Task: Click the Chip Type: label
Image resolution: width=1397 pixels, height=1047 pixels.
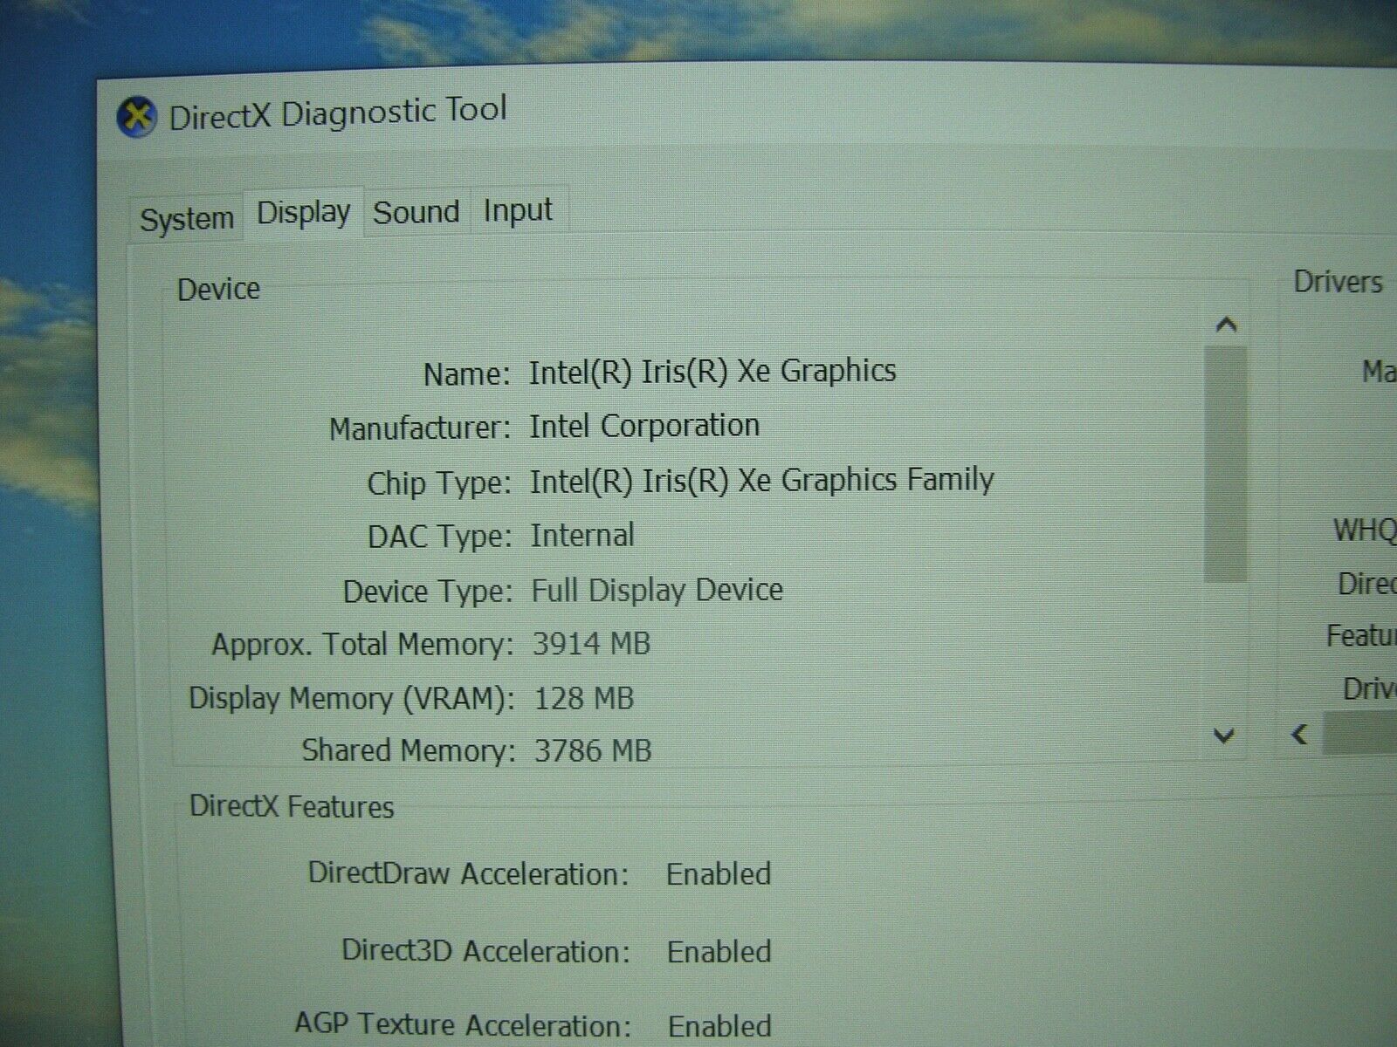Action: point(438,483)
